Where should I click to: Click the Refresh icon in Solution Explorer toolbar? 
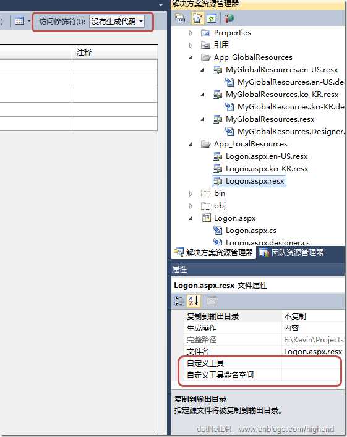click(x=212, y=19)
